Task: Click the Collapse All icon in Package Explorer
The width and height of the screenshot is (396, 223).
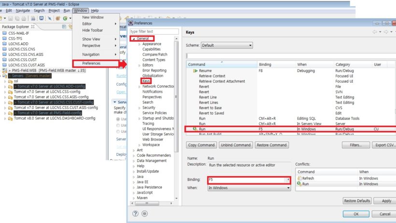Action: (x=64, y=27)
